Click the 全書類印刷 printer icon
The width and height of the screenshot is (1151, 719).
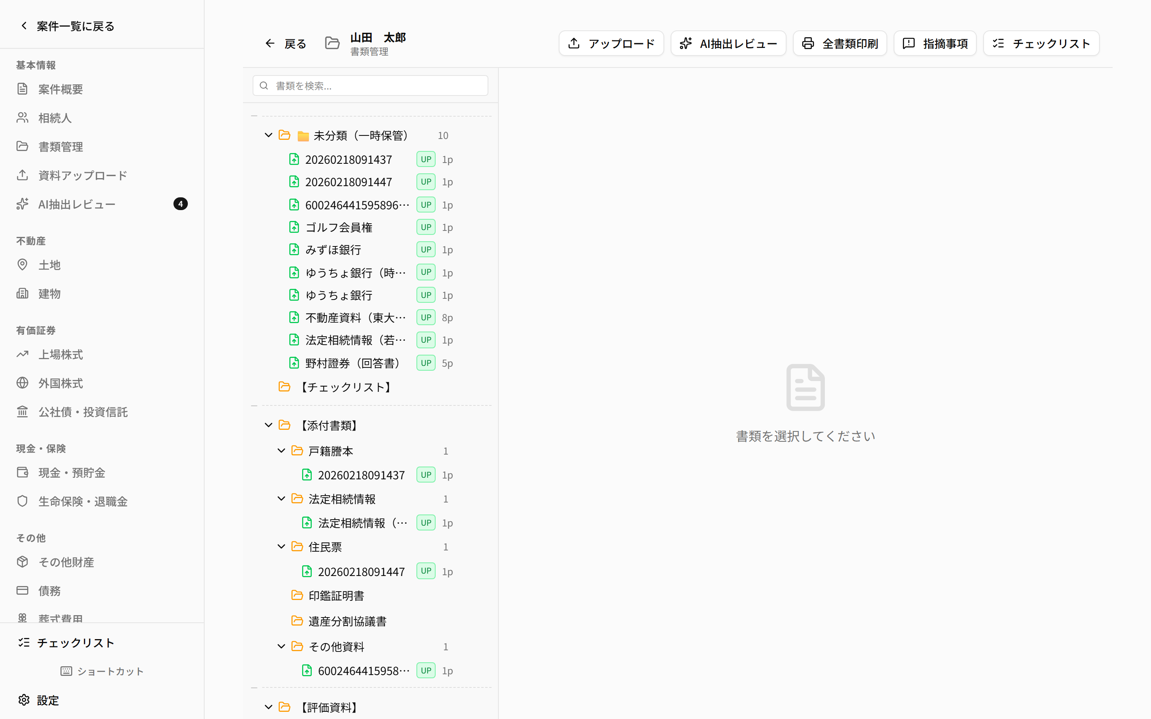(808, 43)
